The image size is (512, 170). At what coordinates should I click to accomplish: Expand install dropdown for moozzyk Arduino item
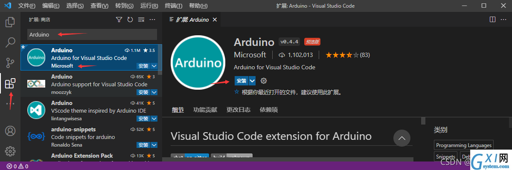point(154,92)
